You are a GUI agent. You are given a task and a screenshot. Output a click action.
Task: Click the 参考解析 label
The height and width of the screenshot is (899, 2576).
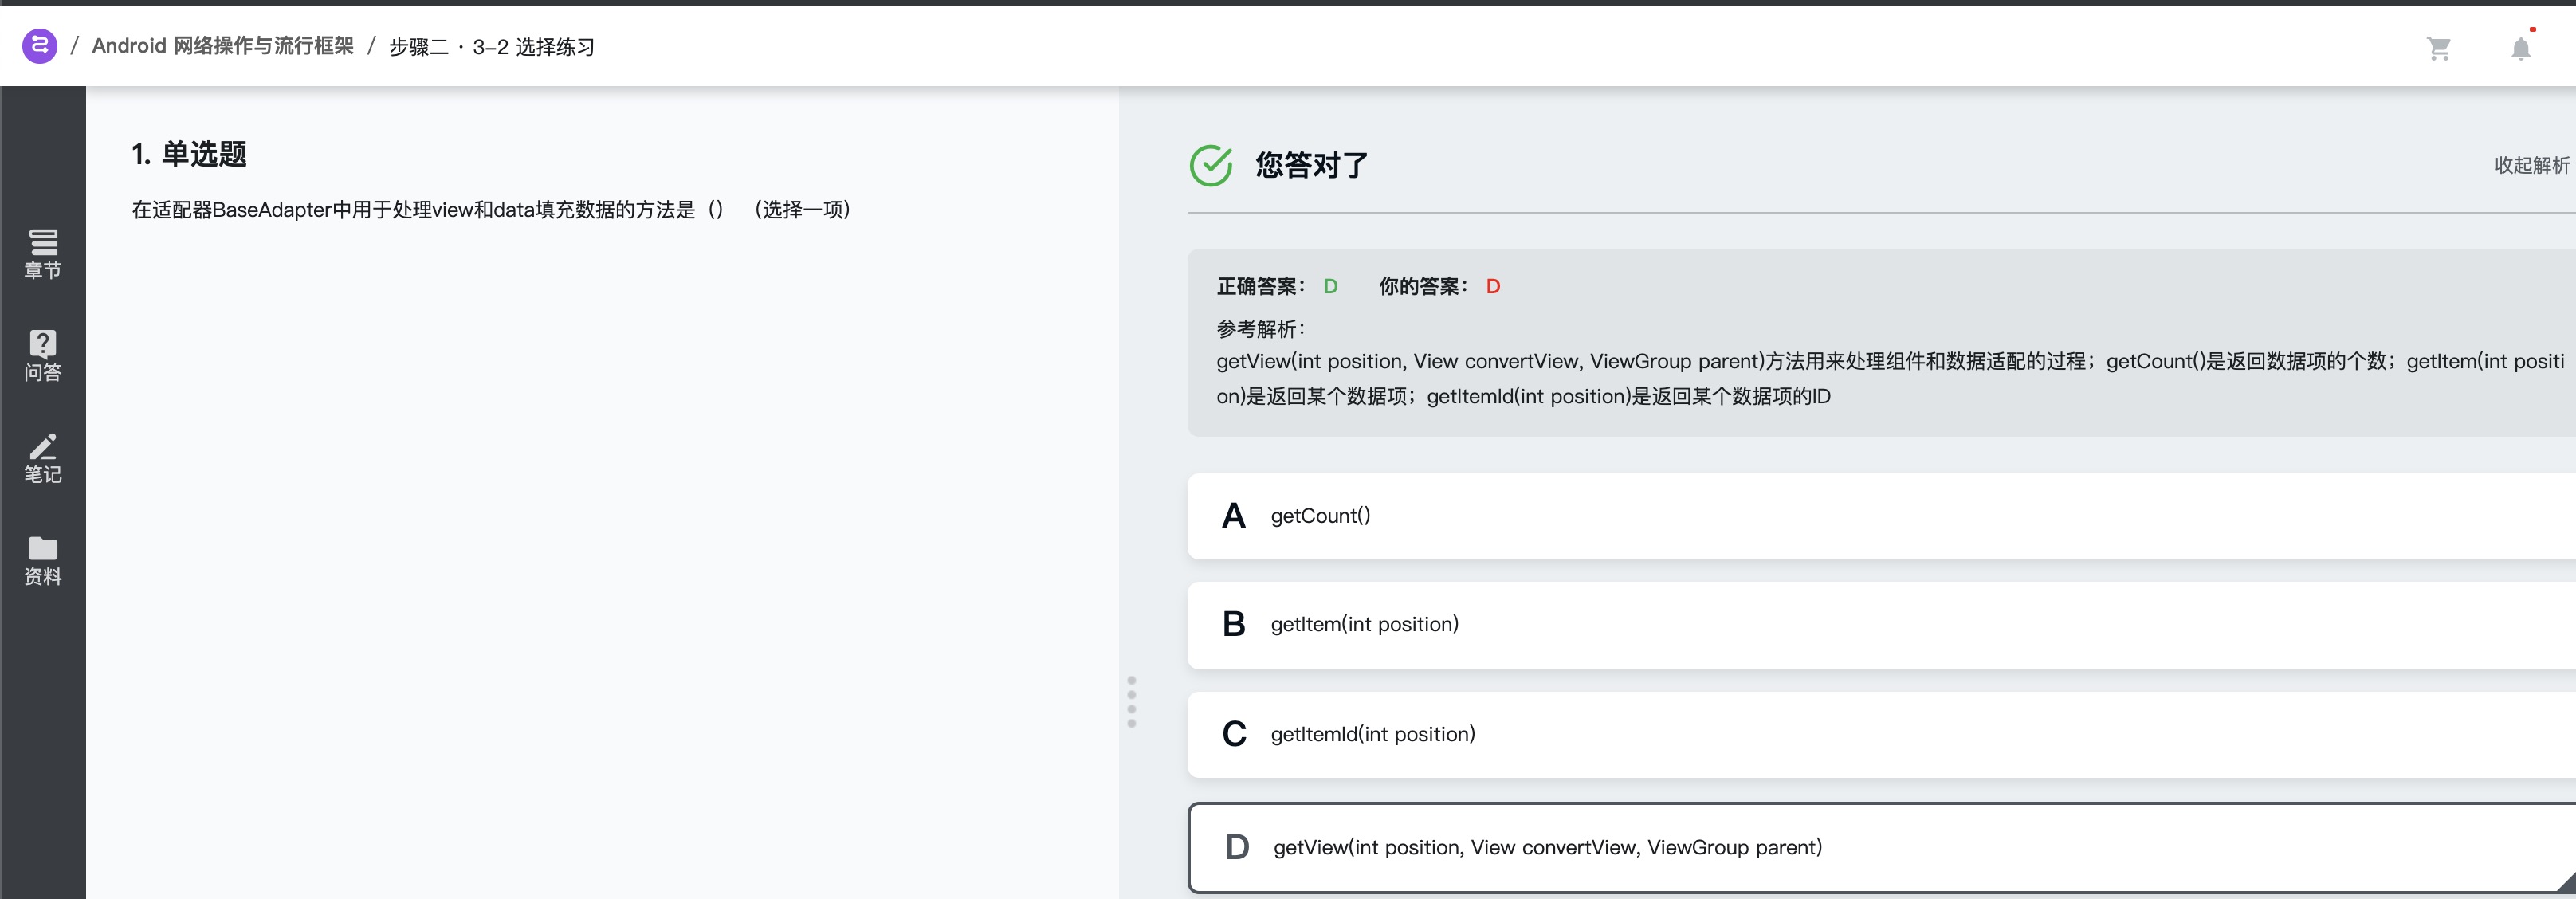[1260, 329]
